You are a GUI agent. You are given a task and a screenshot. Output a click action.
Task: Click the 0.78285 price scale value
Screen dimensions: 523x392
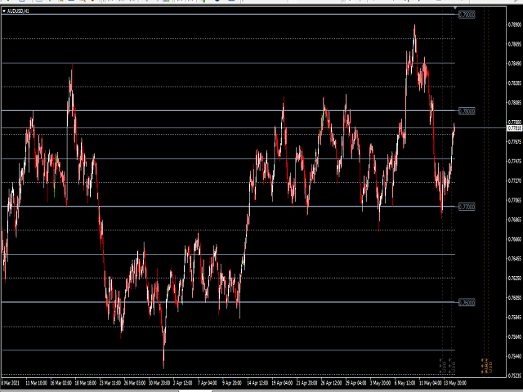click(514, 83)
